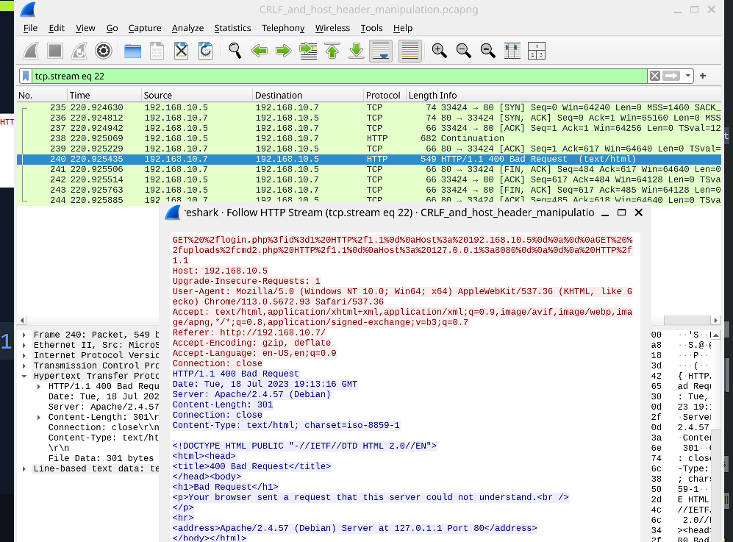Jump to first packet up arrow icon
The height and width of the screenshot is (542, 733).
[x=332, y=51]
